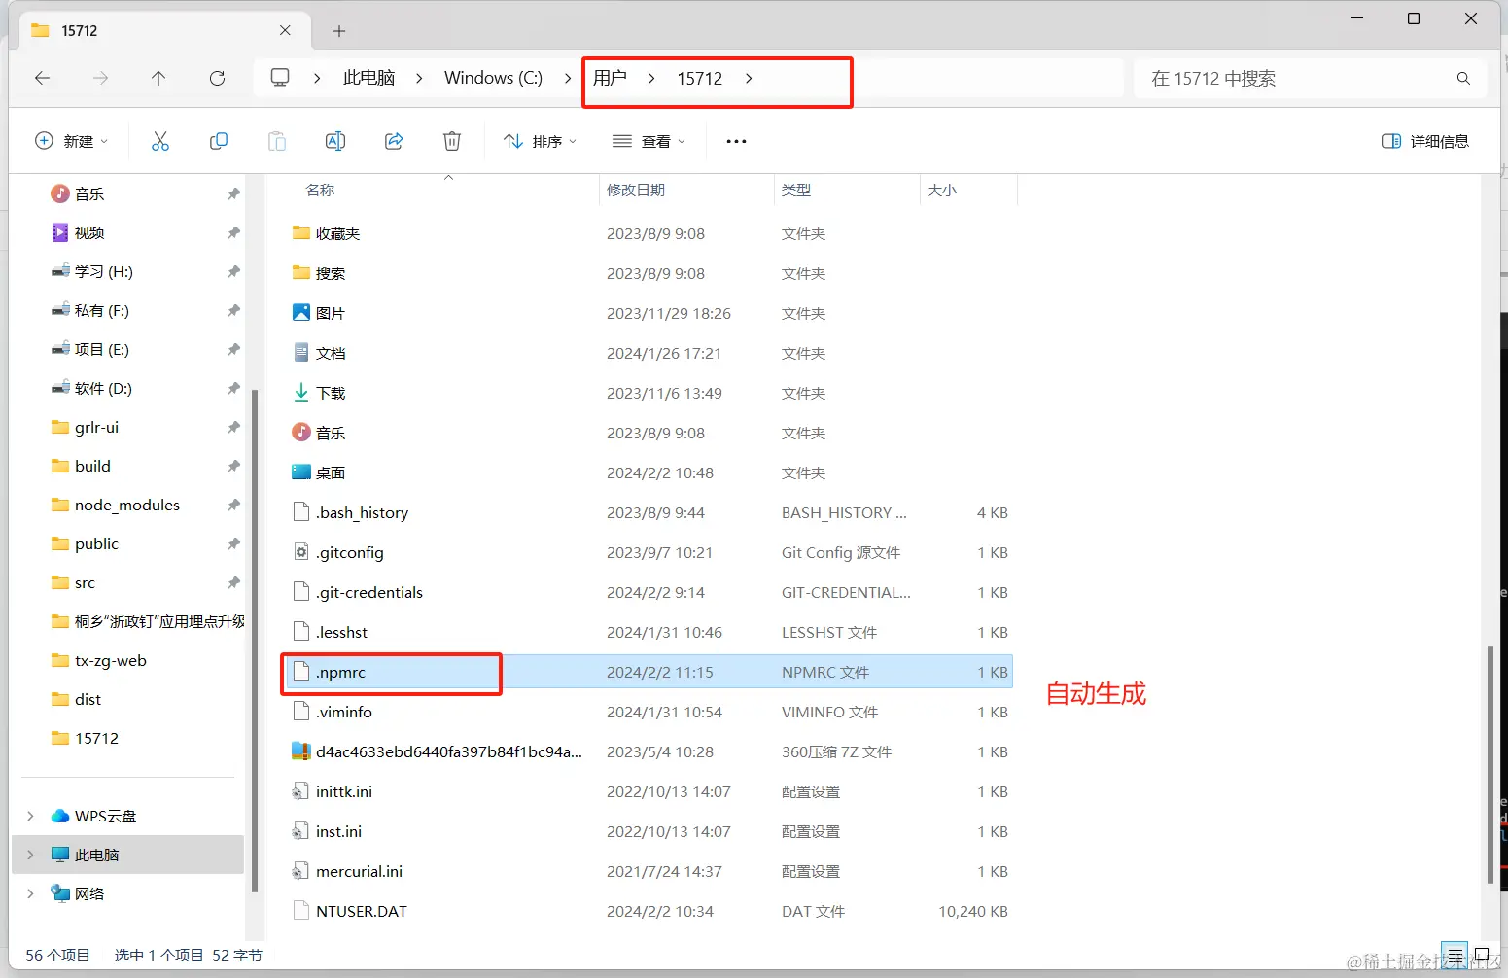This screenshot has height=978, width=1508.
Task: Select 私有 (F:) drive in sidebar
Action: [102, 310]
